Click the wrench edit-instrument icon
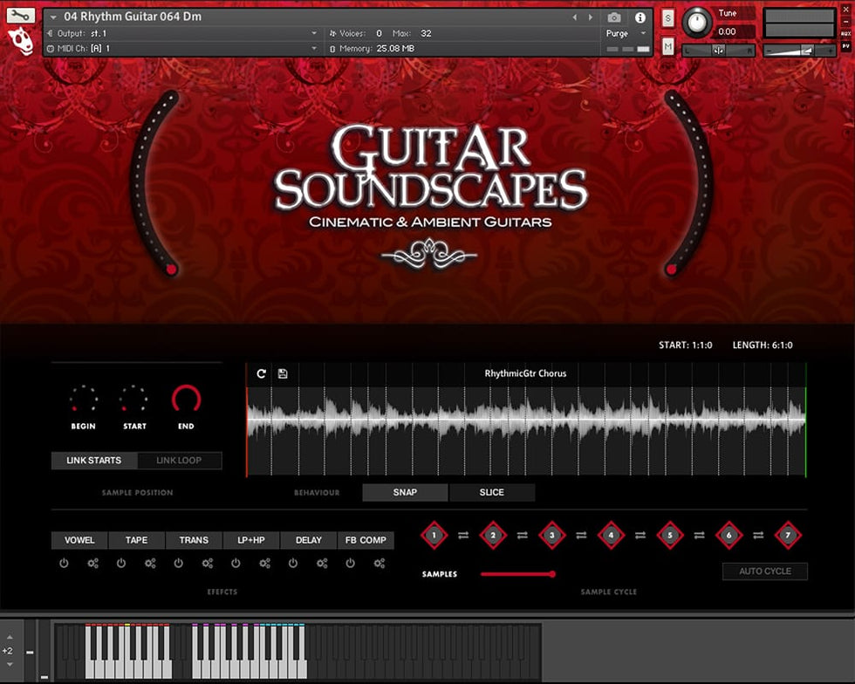This screenshot has width=855, height=684. coord(21,15)
